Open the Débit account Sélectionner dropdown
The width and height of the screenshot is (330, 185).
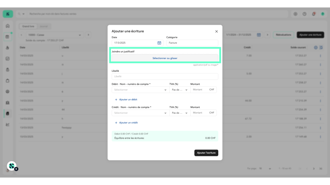pyautogui.click(x=141, y=90)
